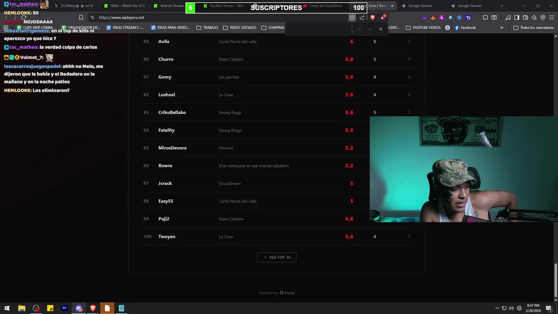
Task: Open the YOUTUBE VIDEOS bookmarks folder
Action: tap(423, 27)
